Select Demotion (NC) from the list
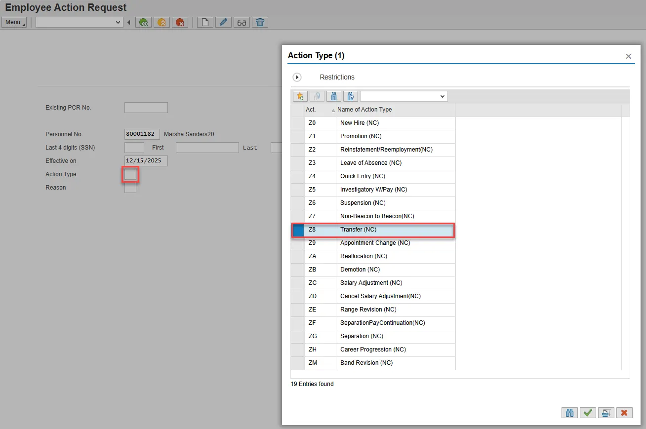The height and width of the screenshot is (429, 646). click(x=360, y=270)
